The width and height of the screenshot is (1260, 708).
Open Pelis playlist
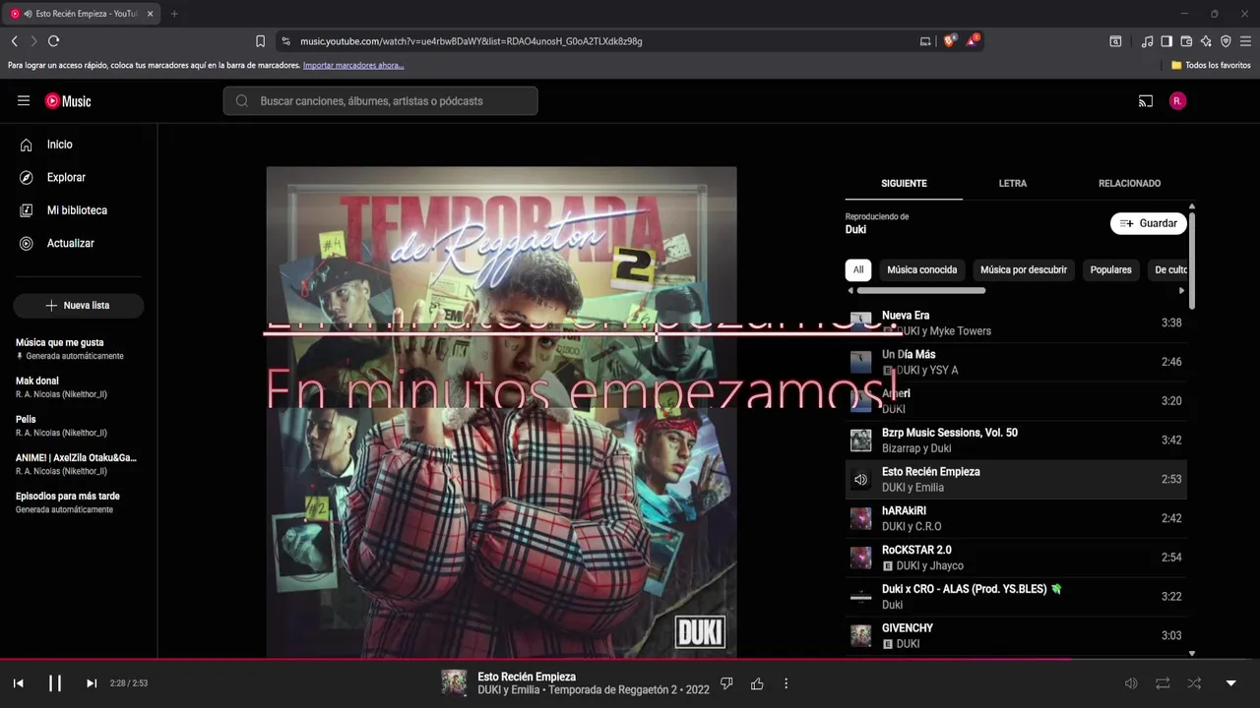(79, 425)
